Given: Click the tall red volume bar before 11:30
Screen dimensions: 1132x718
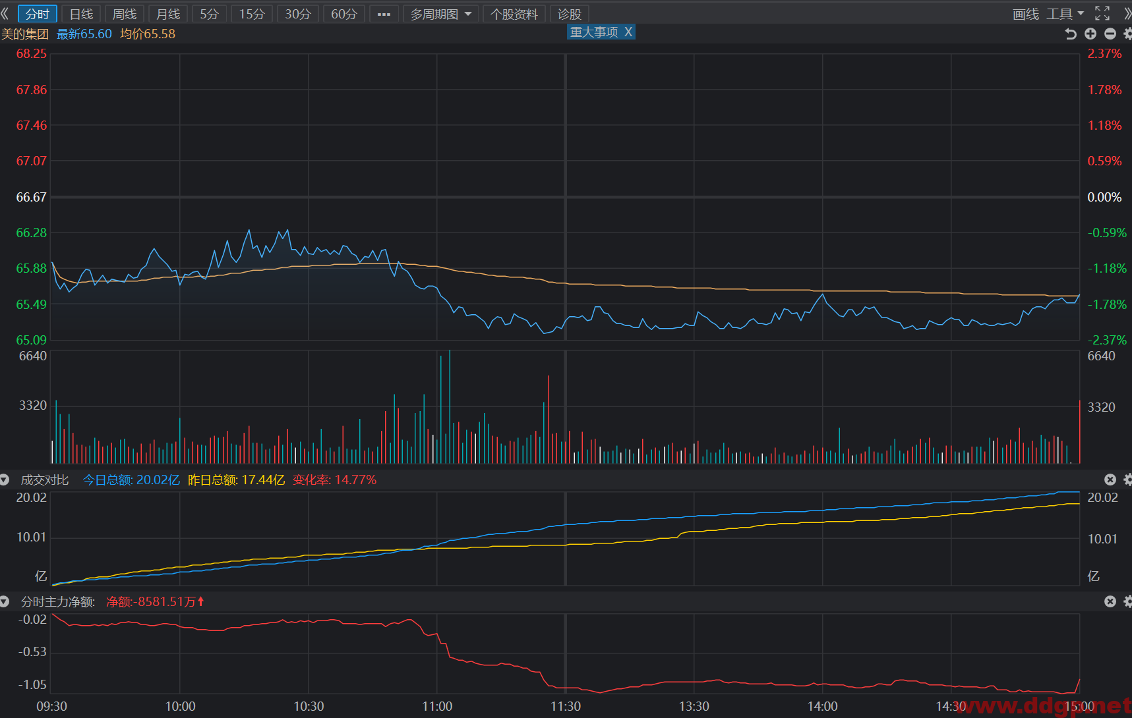Looking at the screenshot, I should [x=549, y=419].
